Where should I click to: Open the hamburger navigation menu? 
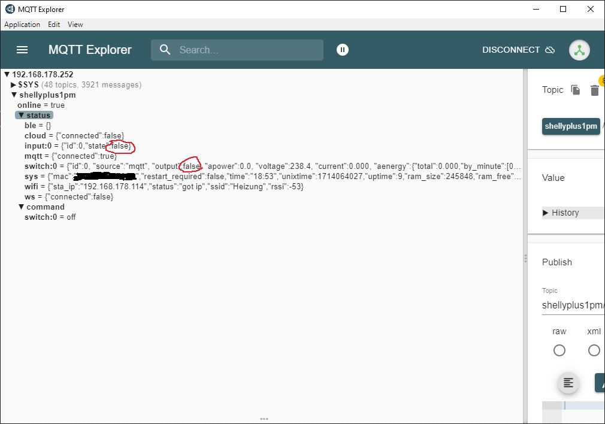pos(22,50)
